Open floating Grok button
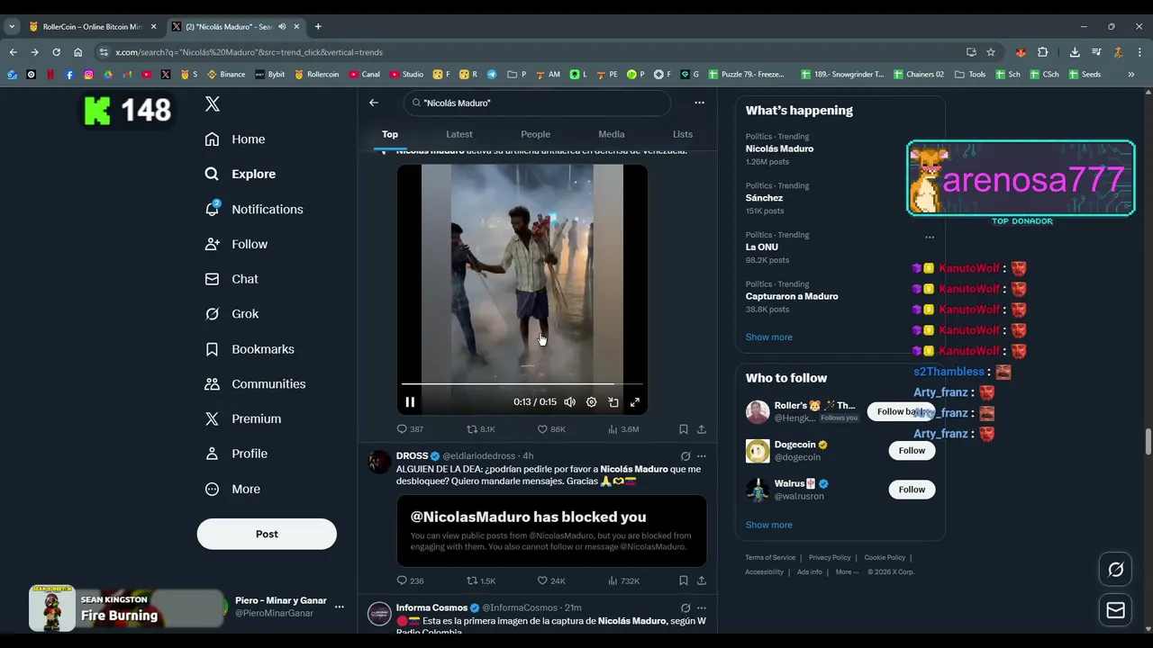 (x=1116, y=569)
